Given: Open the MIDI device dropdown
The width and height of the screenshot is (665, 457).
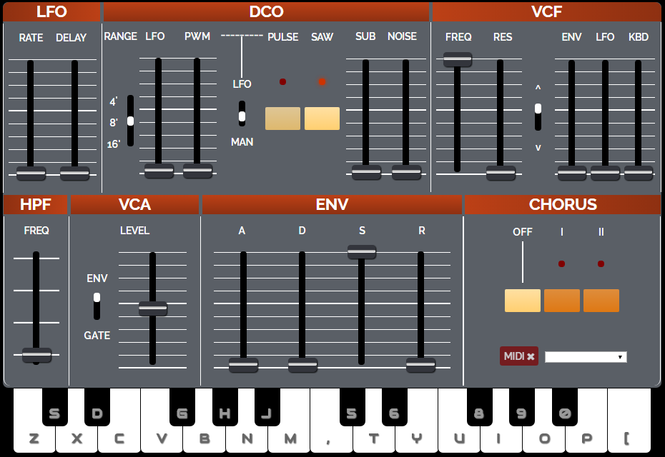Looking at the screenshot, I should coord(586,357).
